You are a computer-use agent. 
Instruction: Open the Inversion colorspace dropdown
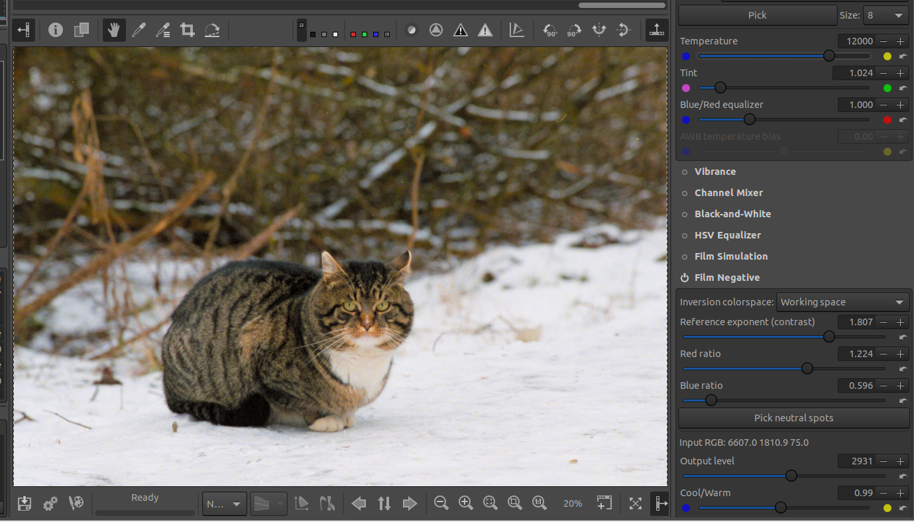[x=842, y=302]
